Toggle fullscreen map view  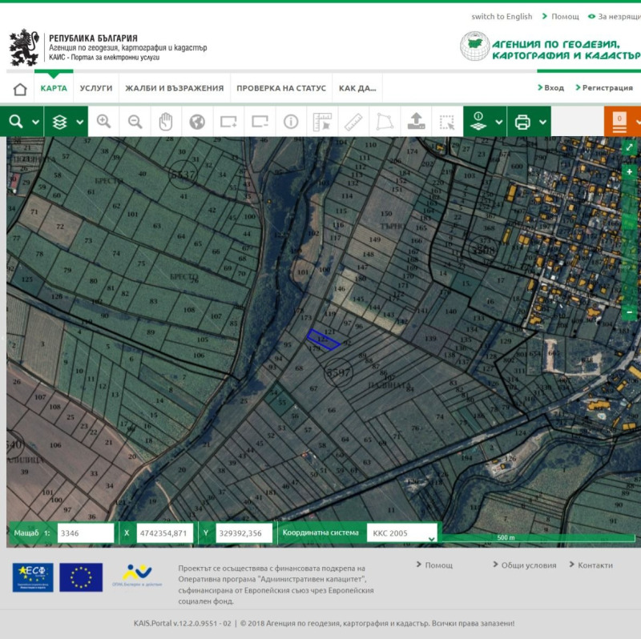point(630,147)
